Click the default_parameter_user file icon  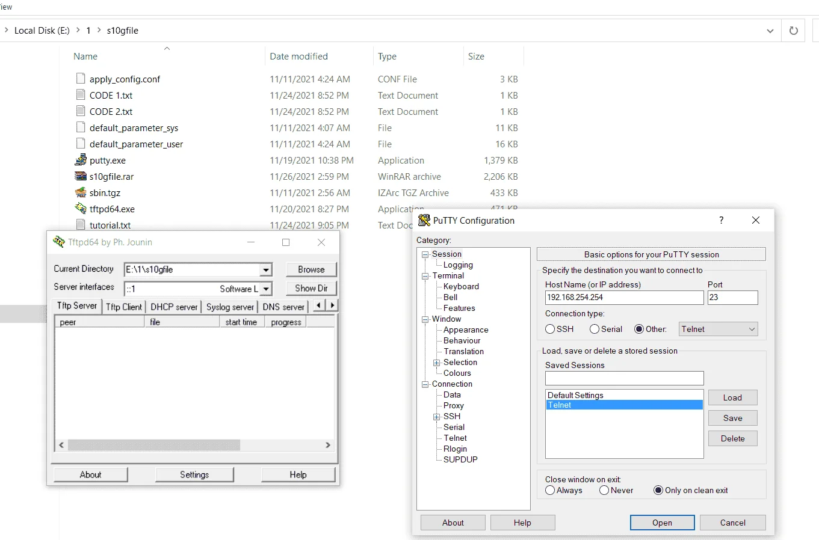81,143
